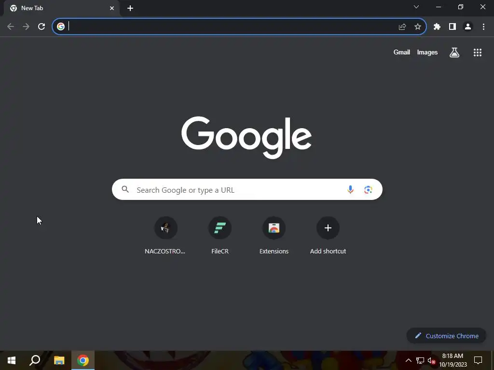The image size is (494, 370).
Task: Open File Explorer from taskbar
Action: [59, 360]
